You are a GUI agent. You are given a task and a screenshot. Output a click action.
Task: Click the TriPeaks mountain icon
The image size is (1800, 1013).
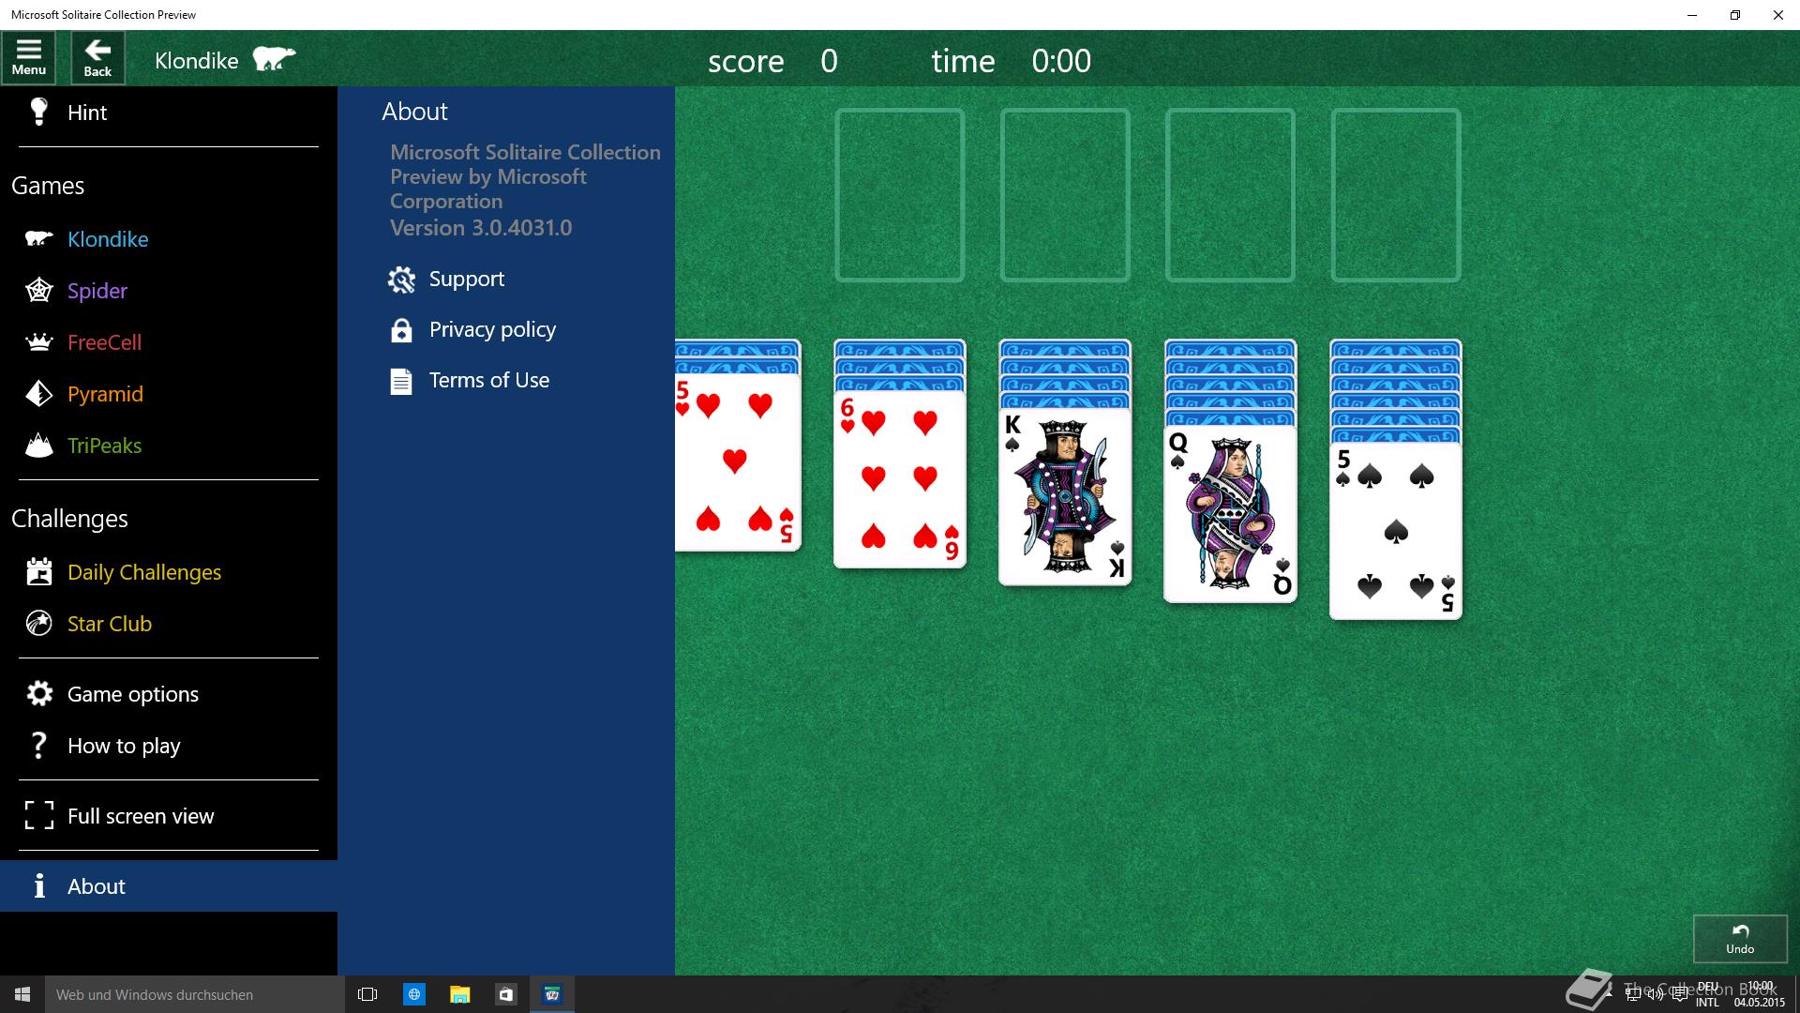pyautogui.click(x=38, y=446)
